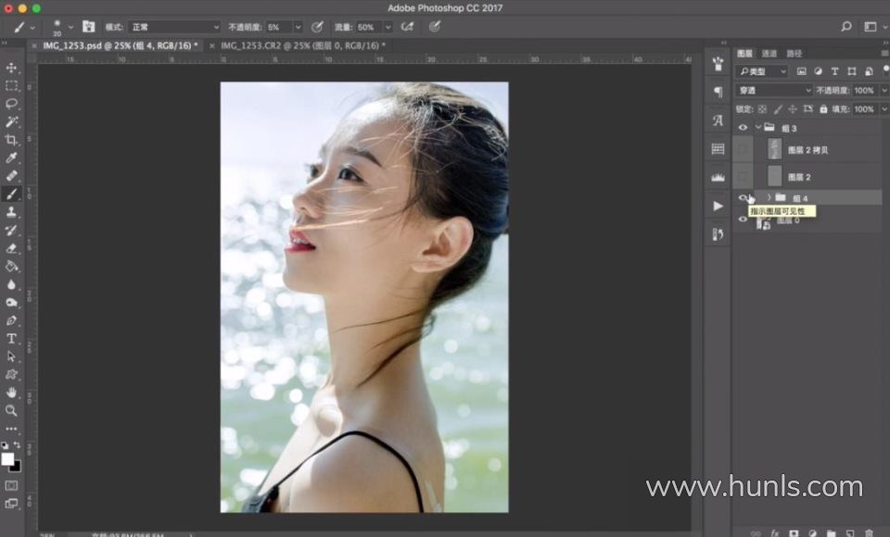
Task: Select the Dodge tool
Action: click(x=11, y=303)
